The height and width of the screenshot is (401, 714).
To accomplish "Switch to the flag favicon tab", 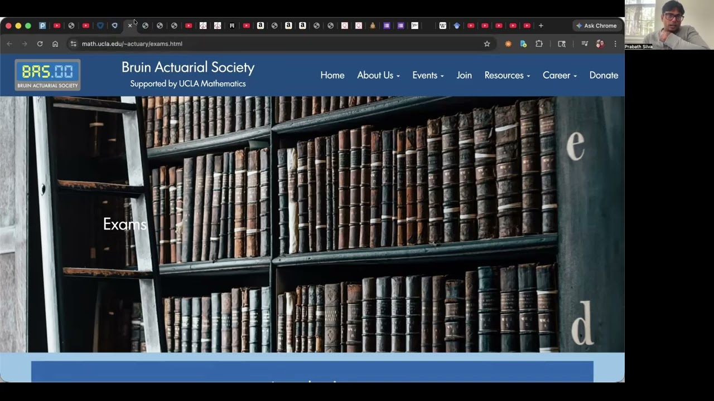I will (x=414, y=26).
